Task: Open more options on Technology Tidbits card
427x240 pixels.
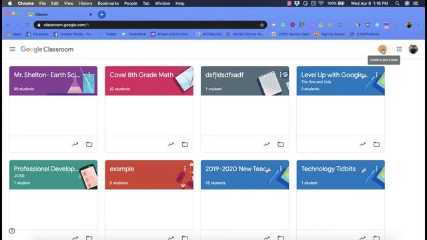Action: pyautogui.click(x=376, y=169)
